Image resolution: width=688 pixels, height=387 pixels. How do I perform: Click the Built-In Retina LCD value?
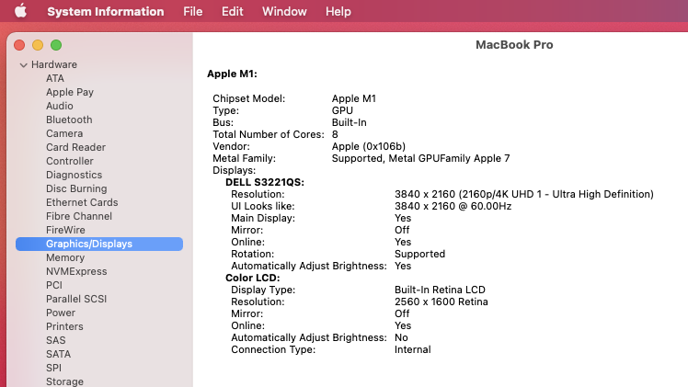coord(440,290)
